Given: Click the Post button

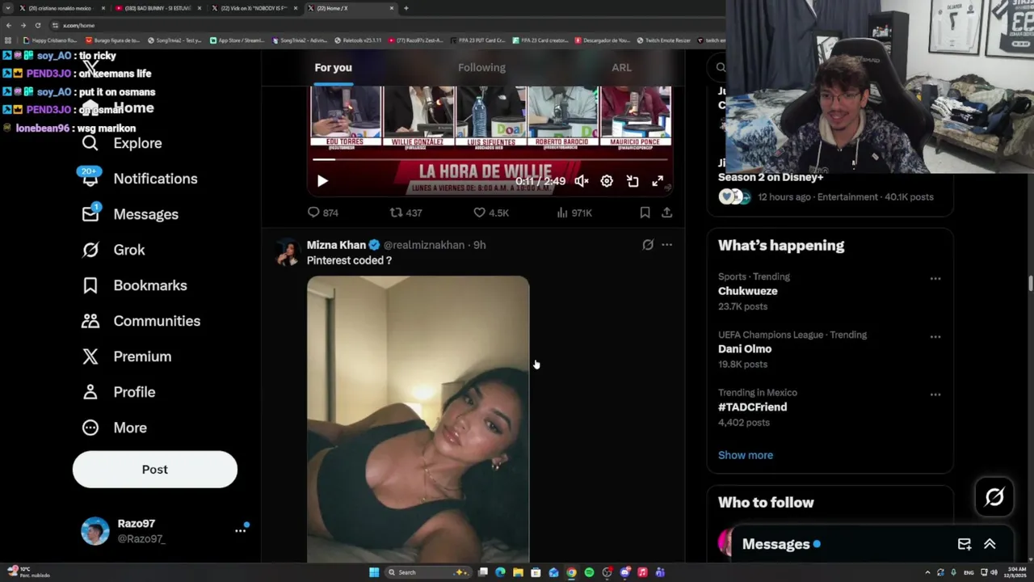Looking at the screenshot, I should tap(155, 470).
